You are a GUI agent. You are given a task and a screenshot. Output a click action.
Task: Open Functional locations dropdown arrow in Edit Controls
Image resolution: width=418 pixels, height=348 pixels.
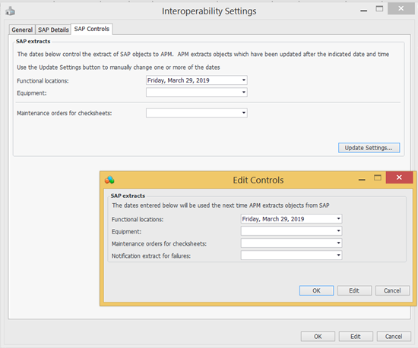pyautogui.click(x=338, y=219)
